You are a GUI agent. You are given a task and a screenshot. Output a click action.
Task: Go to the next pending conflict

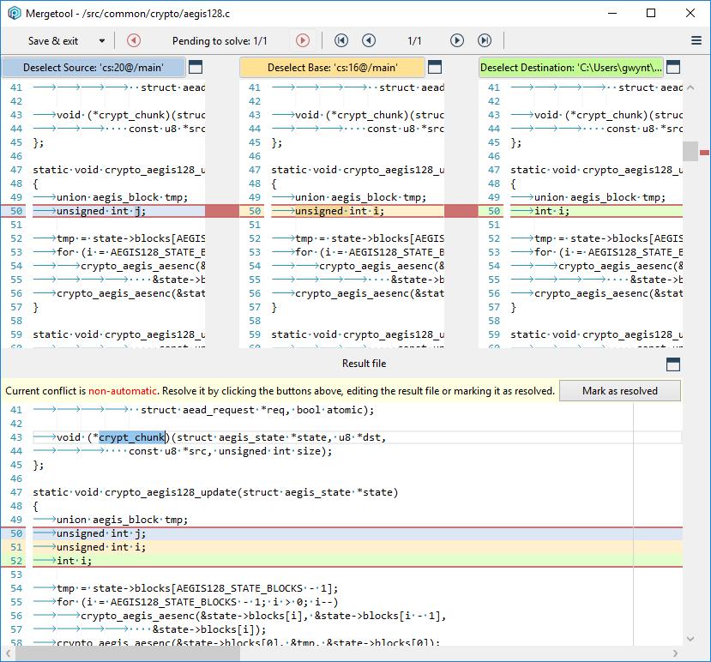(302, 40)
